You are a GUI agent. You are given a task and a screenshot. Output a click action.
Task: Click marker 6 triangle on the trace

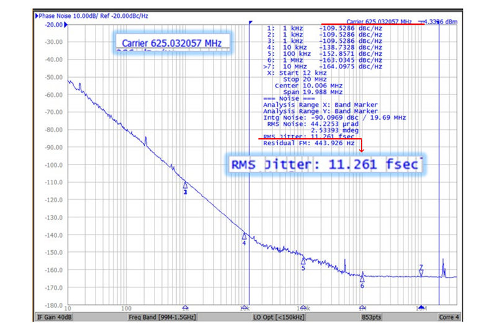tap(362, 278)
